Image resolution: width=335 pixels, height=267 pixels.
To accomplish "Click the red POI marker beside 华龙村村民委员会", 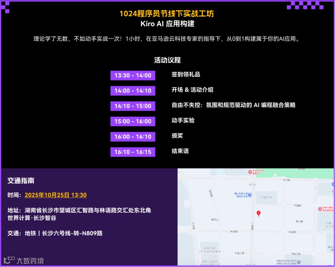I will pyautogui.click(x=250, y=172).
